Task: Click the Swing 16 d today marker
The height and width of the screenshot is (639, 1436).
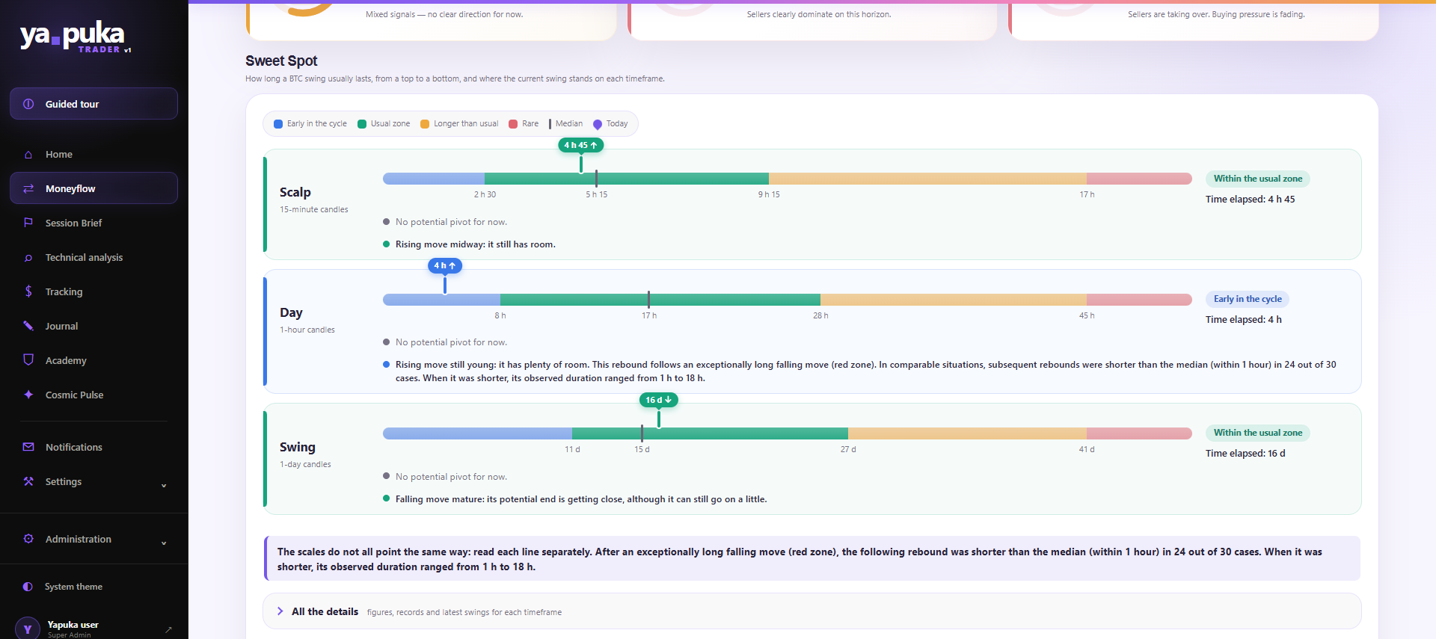Action: pyautogui.click(x=659, y=400)
